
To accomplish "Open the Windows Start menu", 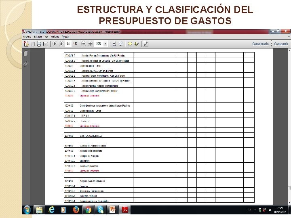I will (27, 210).
